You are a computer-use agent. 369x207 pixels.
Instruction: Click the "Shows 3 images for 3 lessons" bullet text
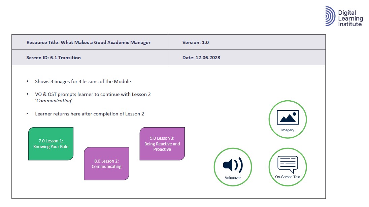(x=83, y=81)
